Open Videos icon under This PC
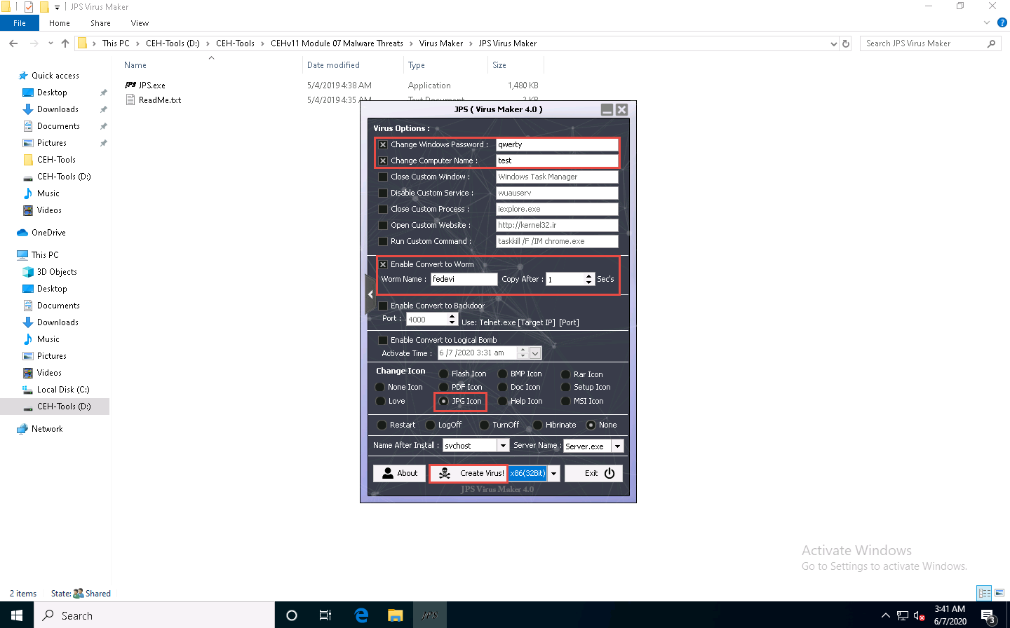This screenshot has height=628, width=1010. [x=28, y=373]
